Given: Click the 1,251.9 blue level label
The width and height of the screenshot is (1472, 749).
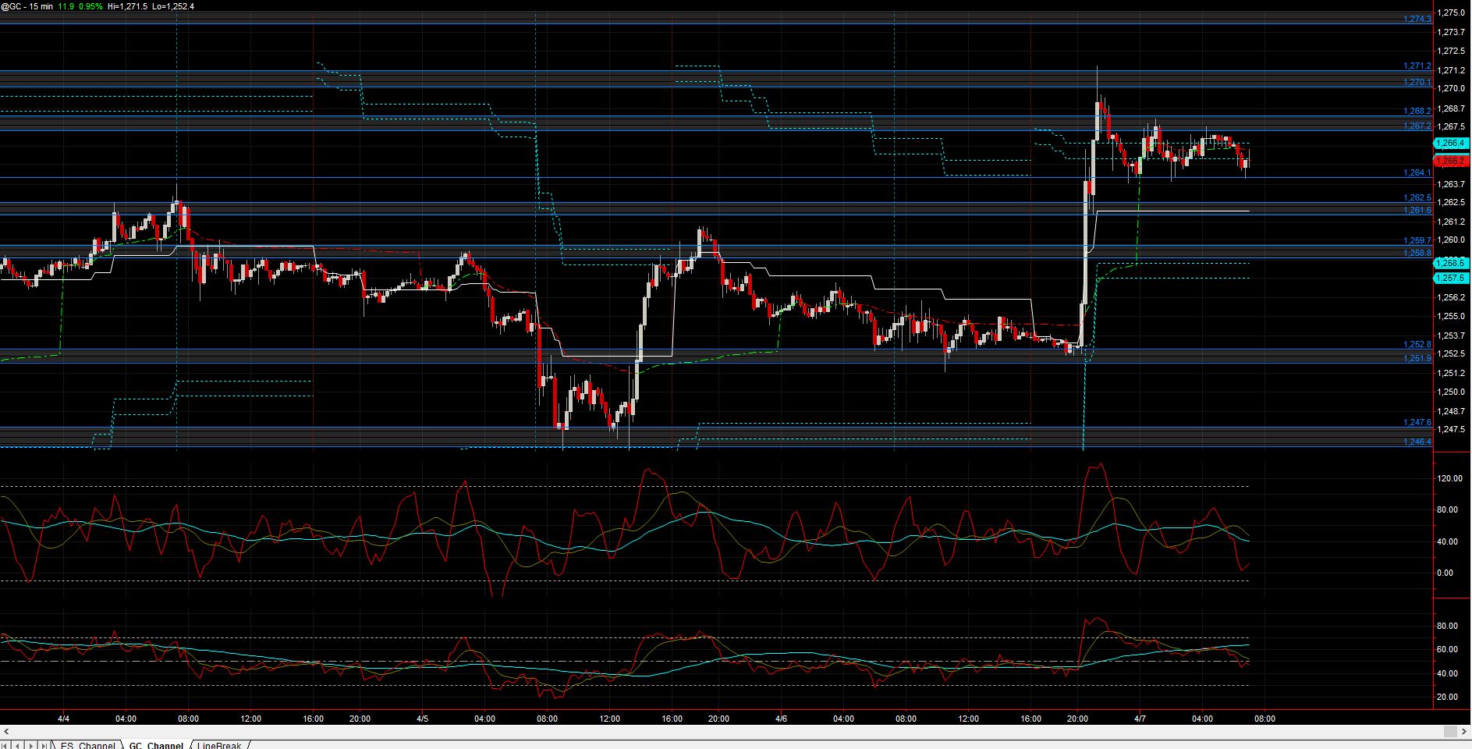Looking at the screenshot, I should (x=1417, y=358).
